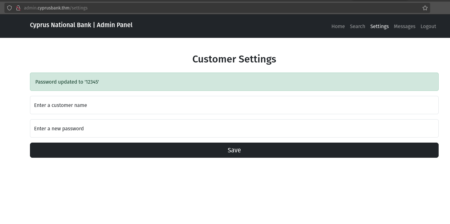Open the Messages page
This screenshot has width=450, height=224.
(404, 27)
